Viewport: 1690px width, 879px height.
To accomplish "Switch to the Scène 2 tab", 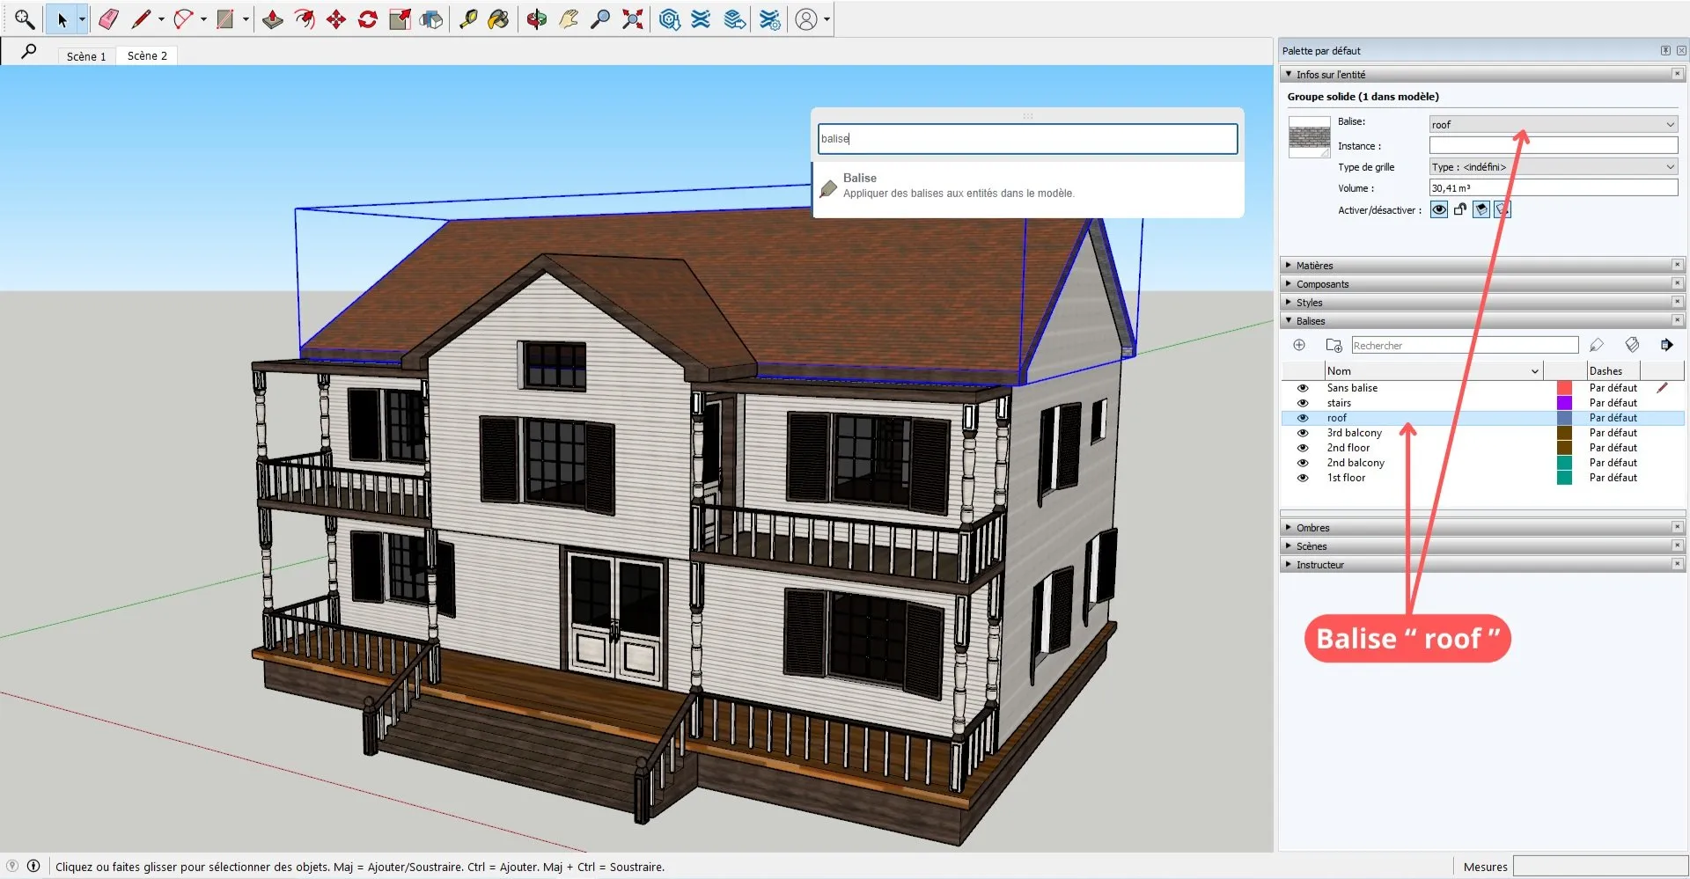I will click(x=147, y=55).
